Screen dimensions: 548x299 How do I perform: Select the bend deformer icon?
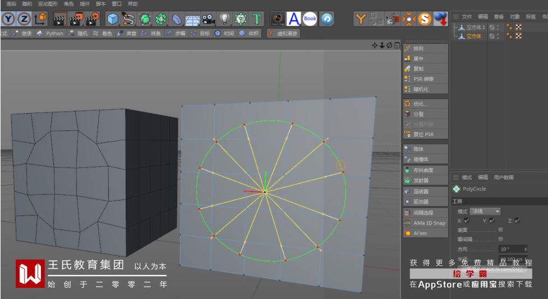pyautogui.click(x=177, y=19)
